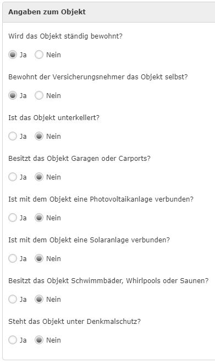This screenshot has height=363, width=215.
Task: Select Nein for Solaranlage verbunden
Action: [x=39, y=258]
